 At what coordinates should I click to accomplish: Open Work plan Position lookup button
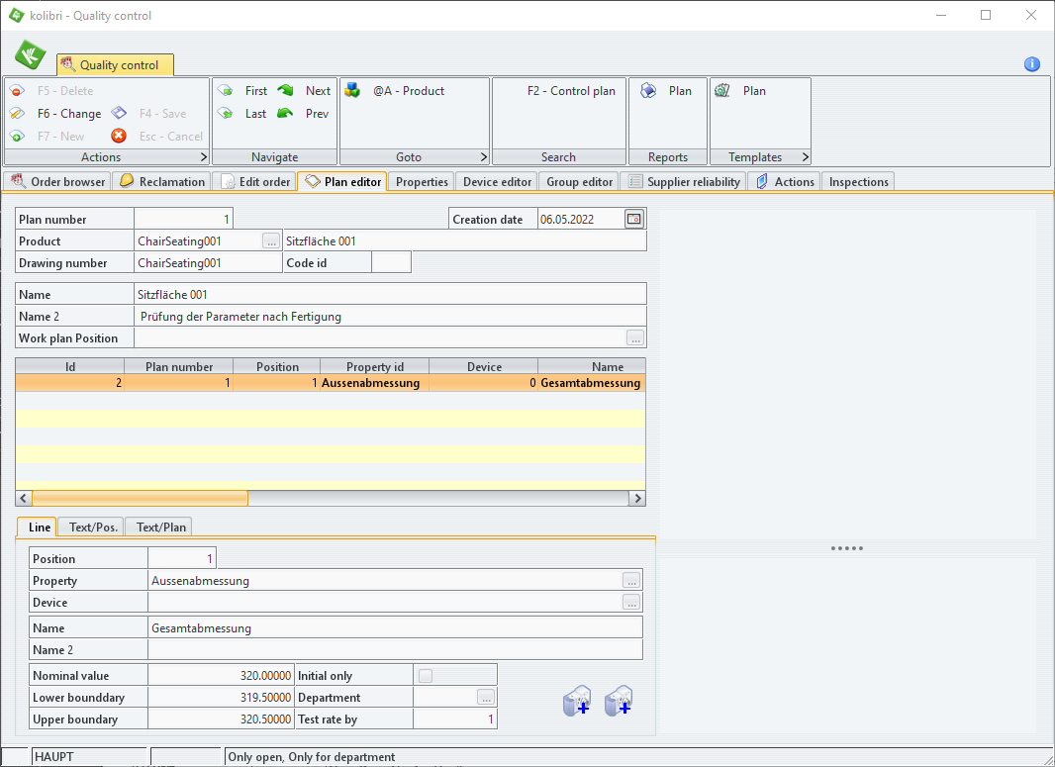point(635,337)
